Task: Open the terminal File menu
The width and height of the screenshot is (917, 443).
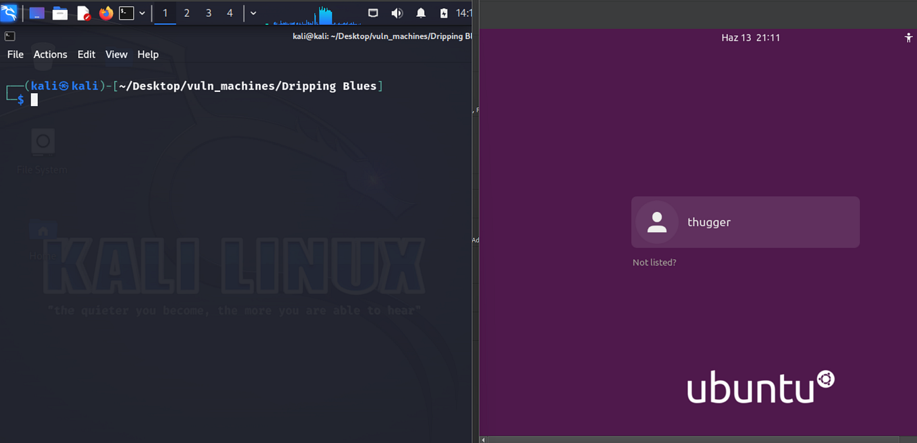Action: [x=16, y=55]
